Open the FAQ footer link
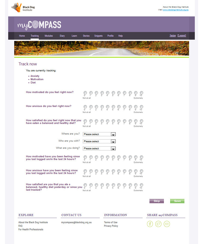 20,226
